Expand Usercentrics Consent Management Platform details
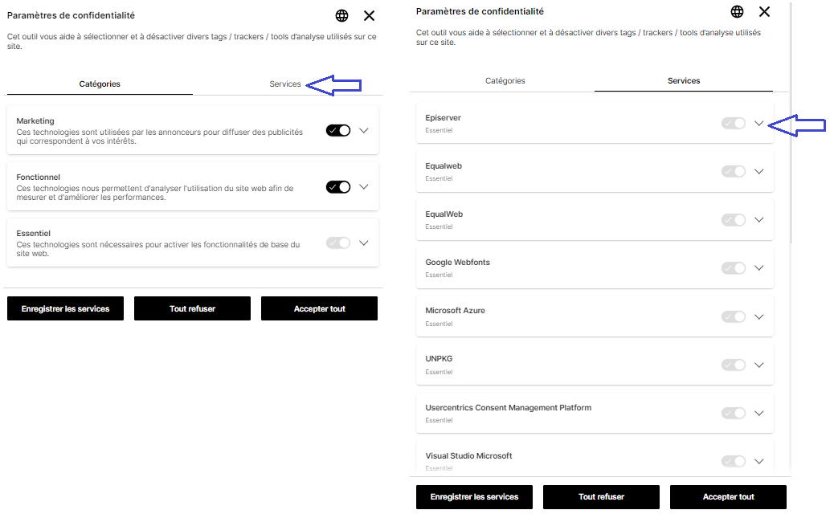Screen dimensions: 830x514 coord(758,413)
